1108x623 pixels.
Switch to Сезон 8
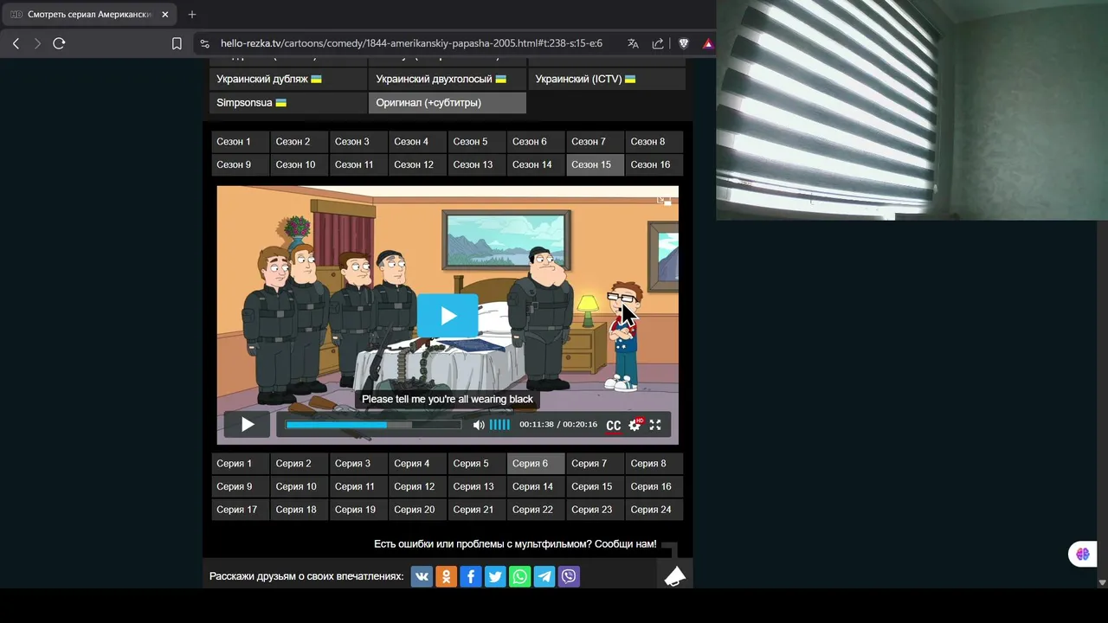tap(654, 141)
